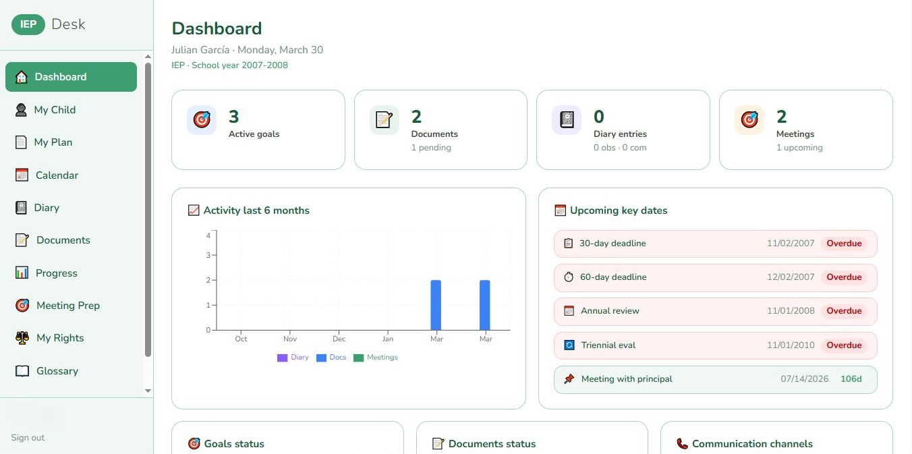The width and height of the screenshot is (912, 454).
Task: Click the Sign out link
Action: (27, 437)
